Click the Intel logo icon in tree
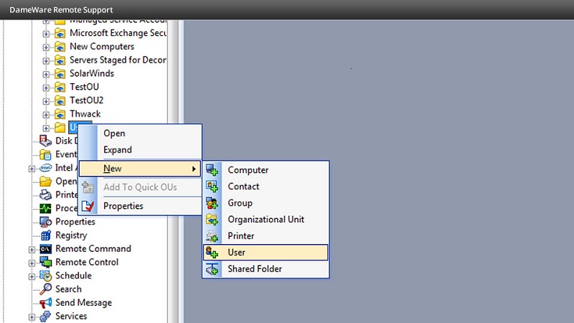 click(x=46, y=168)
